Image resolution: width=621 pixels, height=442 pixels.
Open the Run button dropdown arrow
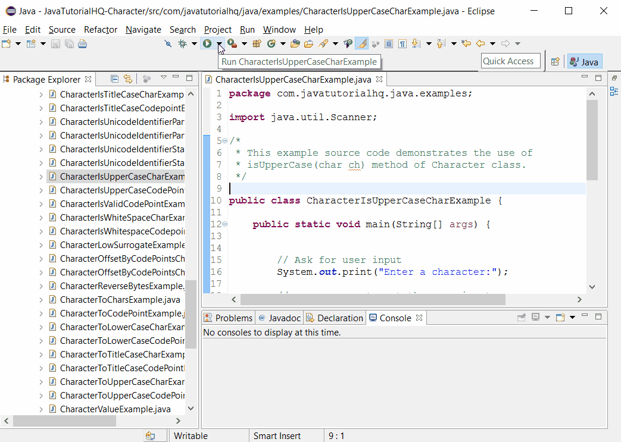click(218, 43)
